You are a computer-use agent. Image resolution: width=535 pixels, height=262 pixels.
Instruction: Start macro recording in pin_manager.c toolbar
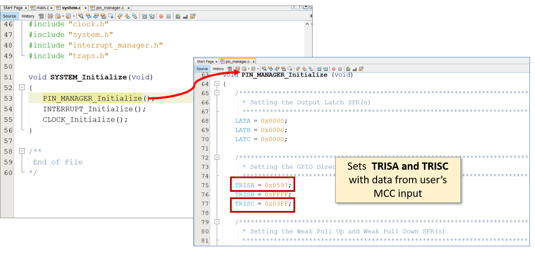[x=334, y=68]
